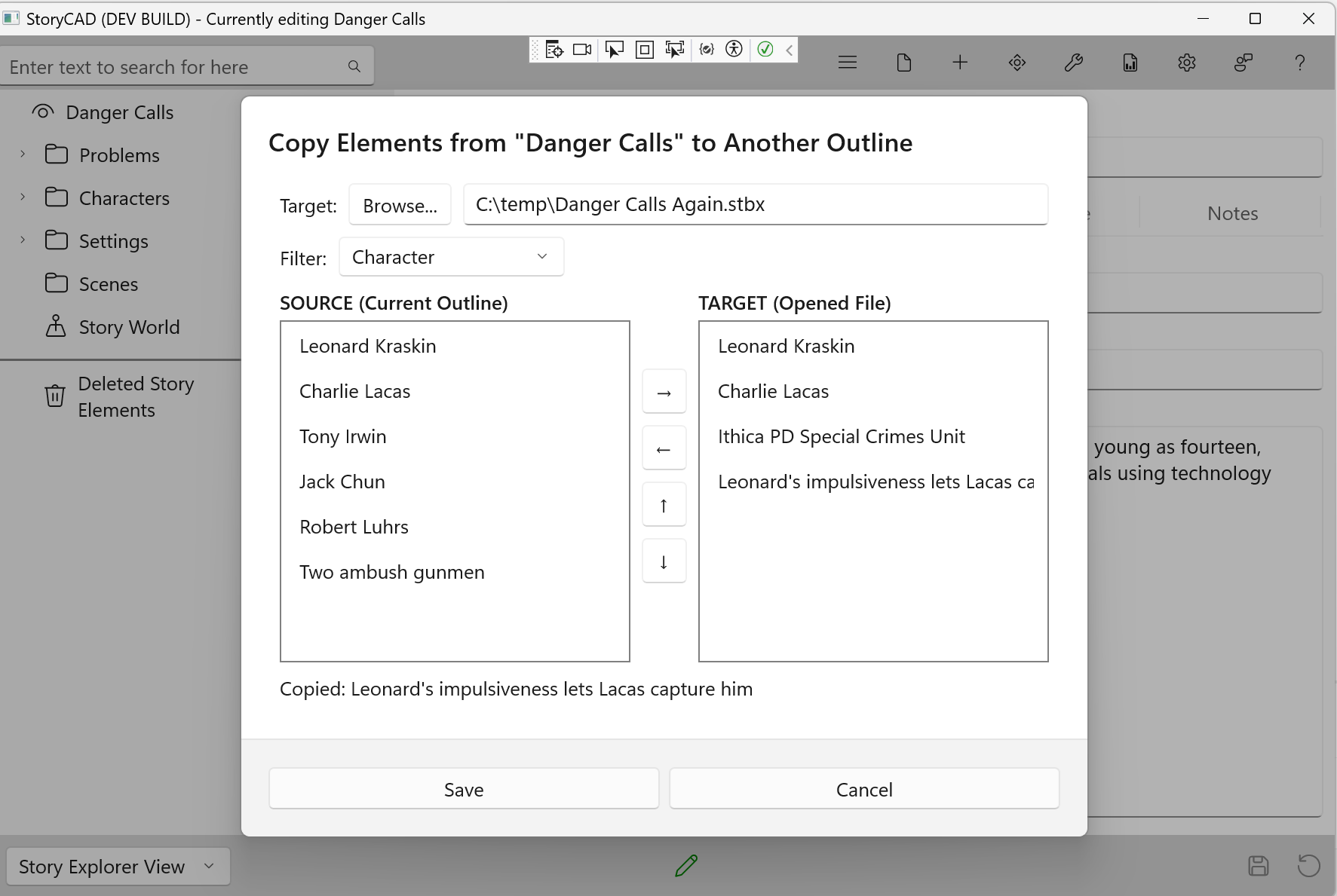Add a story element with the plus icon
The height and width of the screenshot is (896, 1337).
pos(959,62)
